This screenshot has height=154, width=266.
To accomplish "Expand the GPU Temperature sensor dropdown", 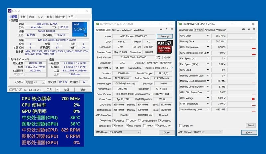I will (208, 47).
